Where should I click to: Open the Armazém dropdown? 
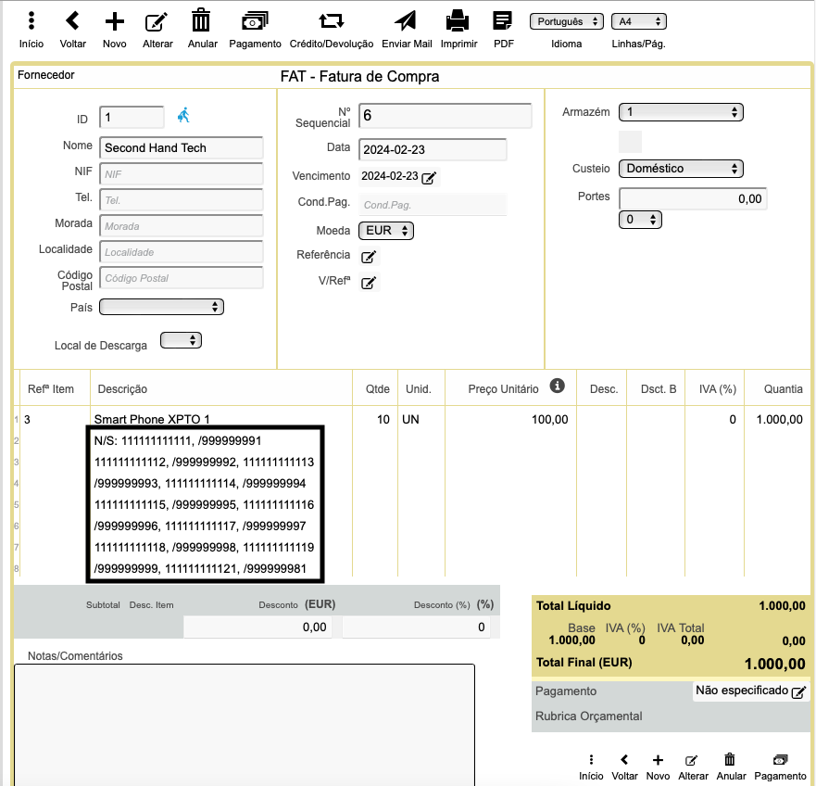681,112
